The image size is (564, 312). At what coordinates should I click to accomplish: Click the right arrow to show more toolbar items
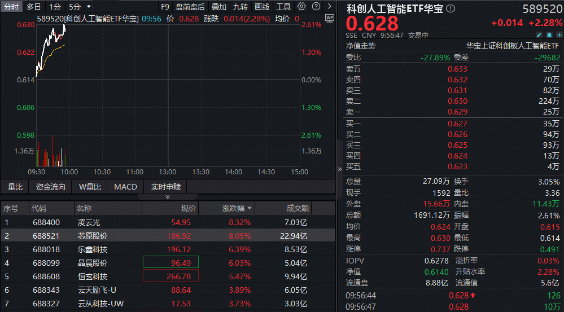[x=330, y=6]
